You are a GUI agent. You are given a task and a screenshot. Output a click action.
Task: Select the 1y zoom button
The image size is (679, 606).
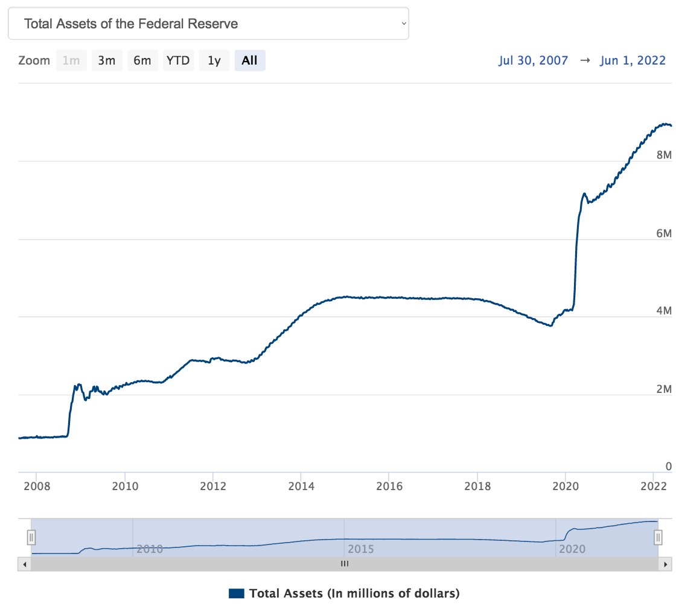click(x=214, y=60)
